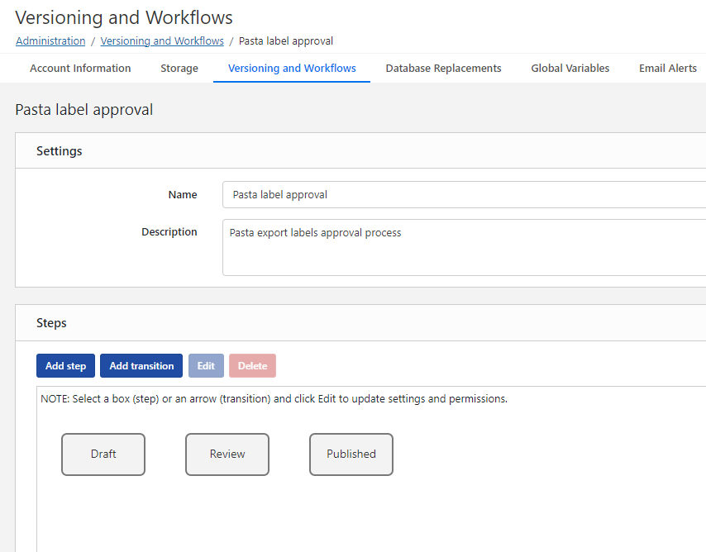Select the Draft workflow step box
The image size is (706, 552).
pos(103,454)
